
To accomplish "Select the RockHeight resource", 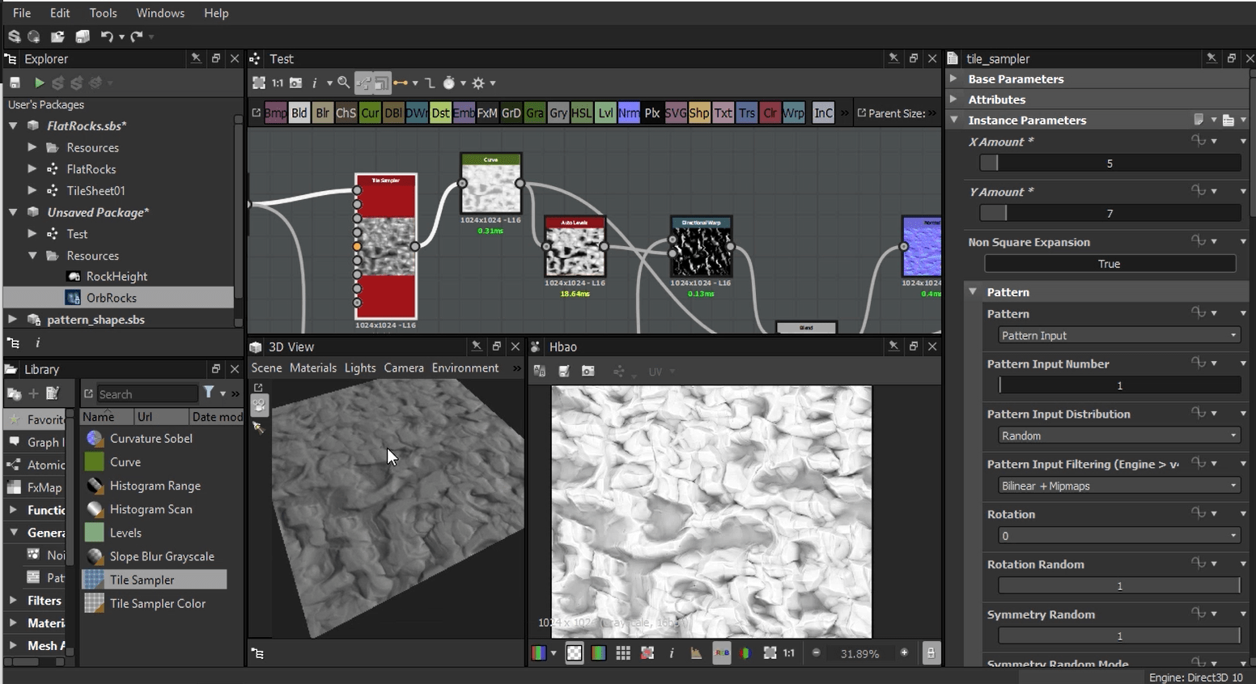I will point(117,276).
